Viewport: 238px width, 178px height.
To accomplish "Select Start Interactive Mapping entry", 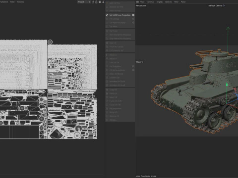I will point(120,35).
